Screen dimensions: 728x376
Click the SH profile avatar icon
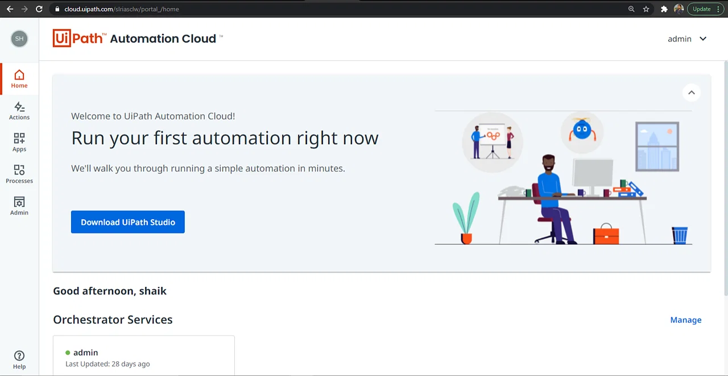19,38
